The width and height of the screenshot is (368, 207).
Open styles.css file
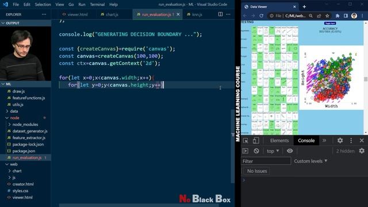(21, 191)
